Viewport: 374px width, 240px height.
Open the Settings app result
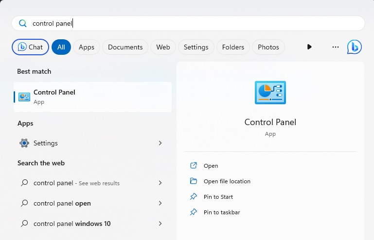point(92,143)
